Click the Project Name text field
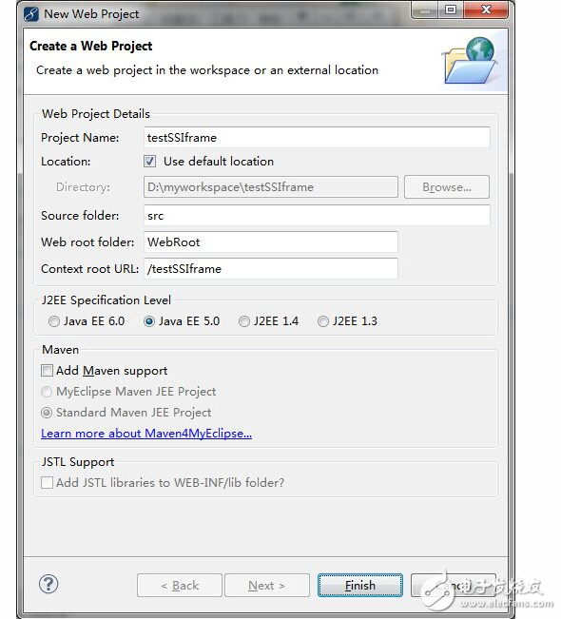 (x=317, y=138)
